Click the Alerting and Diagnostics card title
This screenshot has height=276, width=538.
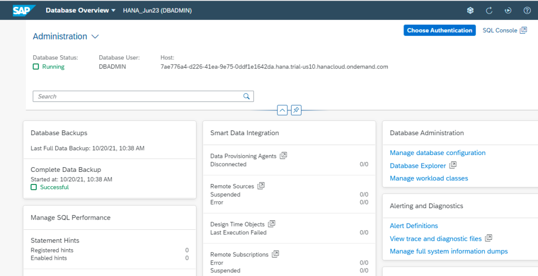(427, 206)
